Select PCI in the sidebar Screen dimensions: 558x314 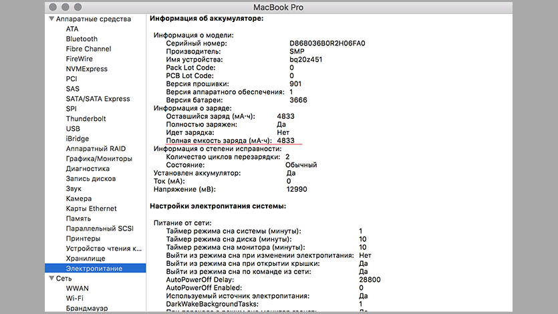72,79
